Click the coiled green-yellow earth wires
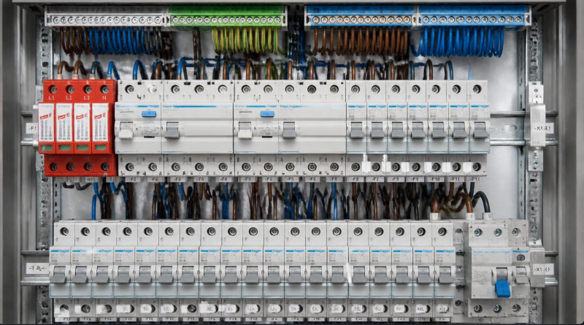 [245, 40]
